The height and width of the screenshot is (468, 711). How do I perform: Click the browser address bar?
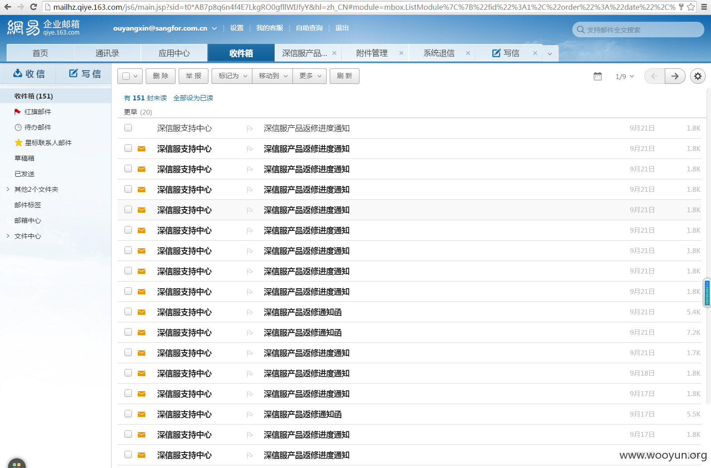pos(364,7)
